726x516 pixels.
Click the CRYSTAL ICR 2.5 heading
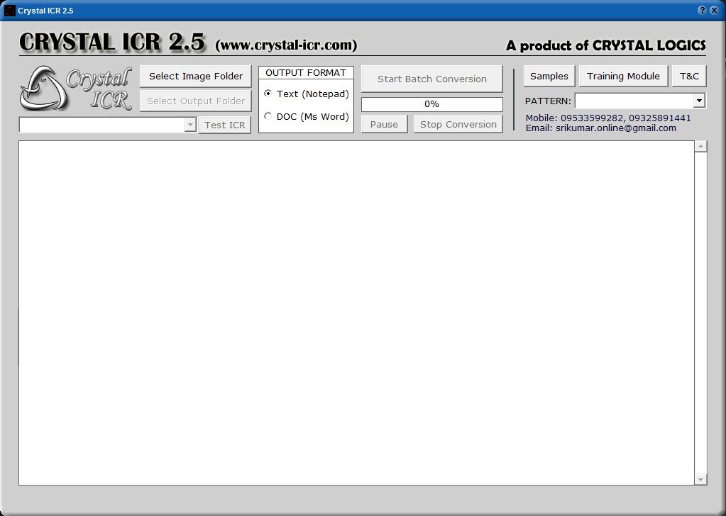pos(112,43)
